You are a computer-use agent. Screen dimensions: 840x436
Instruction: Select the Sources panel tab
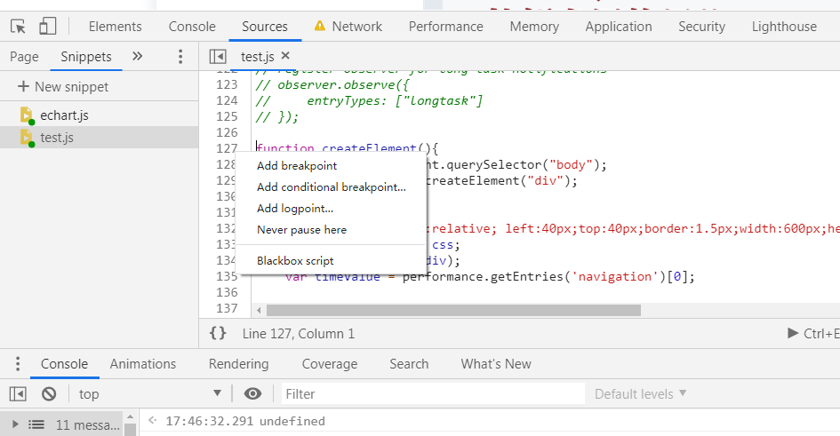[x=265, y=27]
